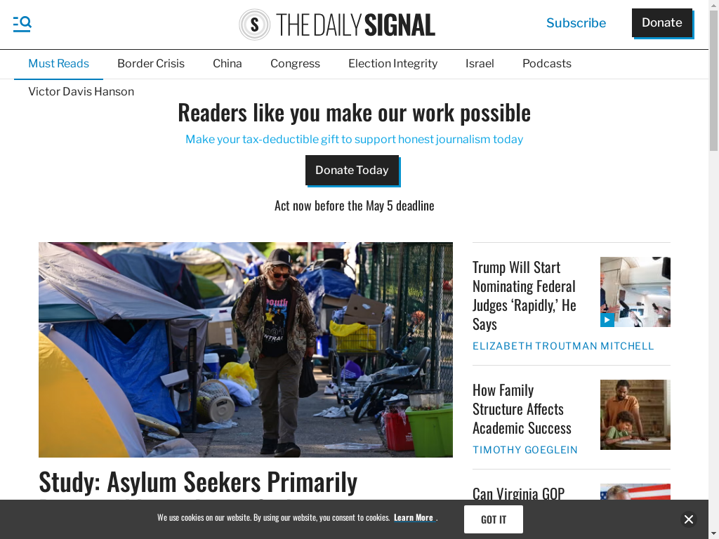Open the Must Reads tab
This screenshot has width=719, height=539.
59,64
